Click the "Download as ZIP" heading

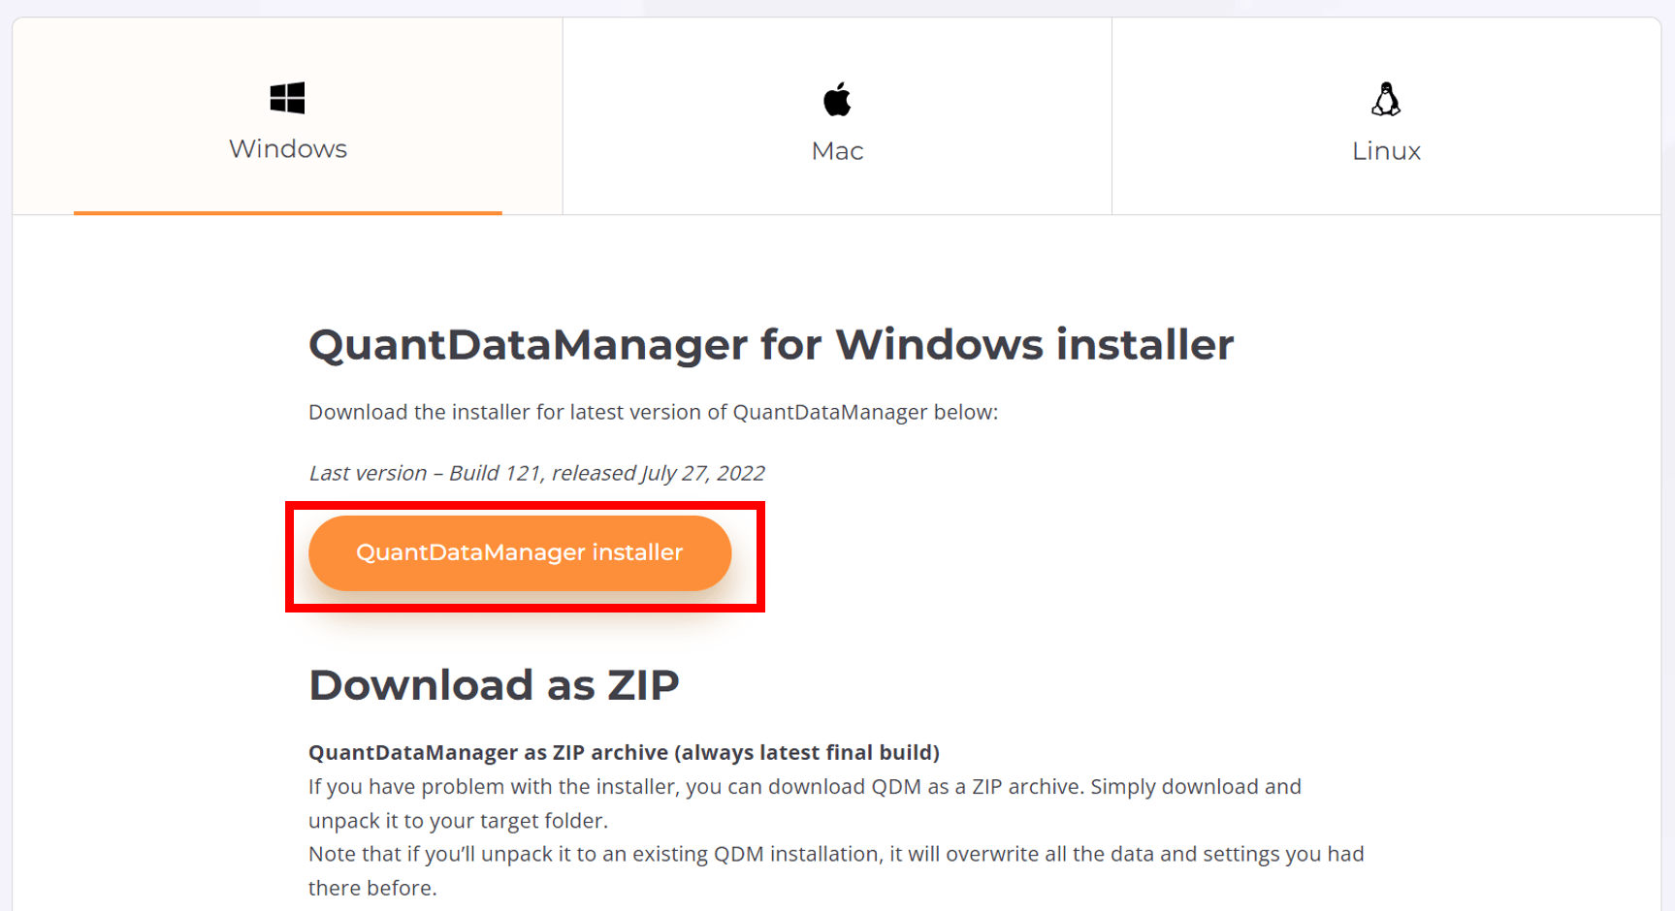pyautogui.click(x=494, y=685)
